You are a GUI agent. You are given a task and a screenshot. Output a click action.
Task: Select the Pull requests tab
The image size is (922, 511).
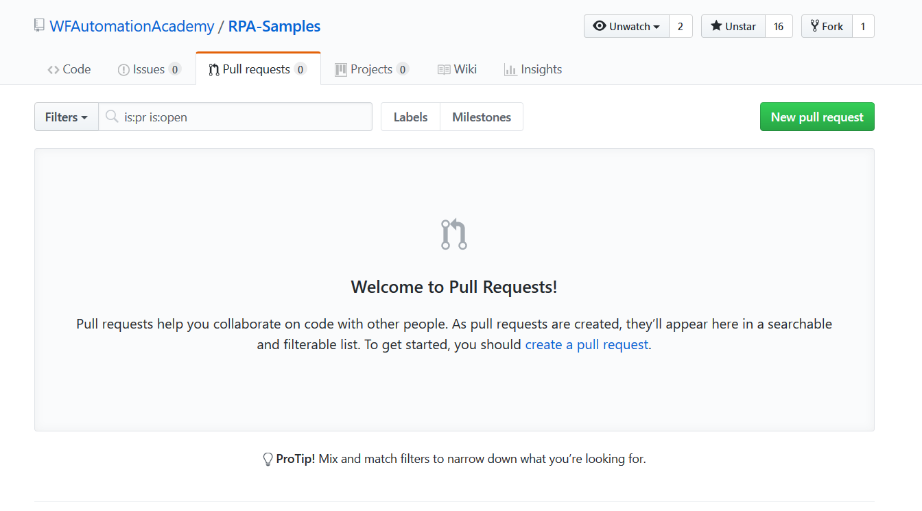click(258, 69)
